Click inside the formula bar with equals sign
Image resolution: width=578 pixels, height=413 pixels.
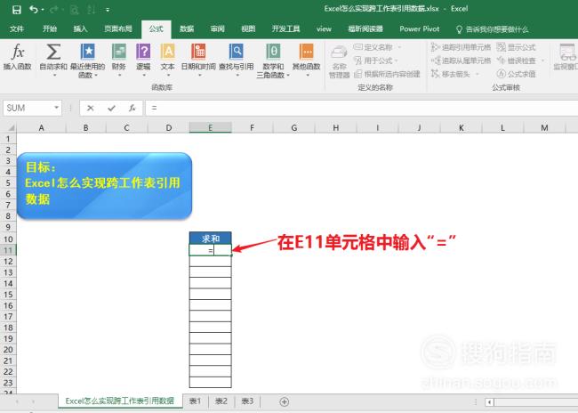[361, 108]
